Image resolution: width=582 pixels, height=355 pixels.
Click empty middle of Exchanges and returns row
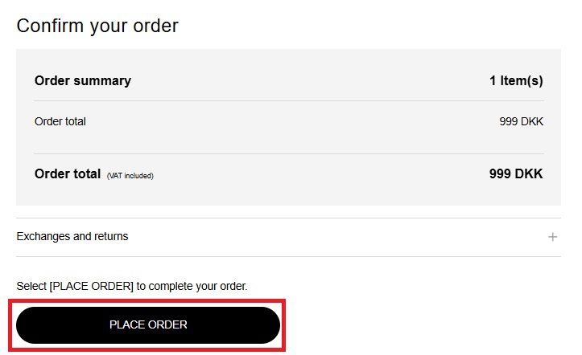(322, 237)
